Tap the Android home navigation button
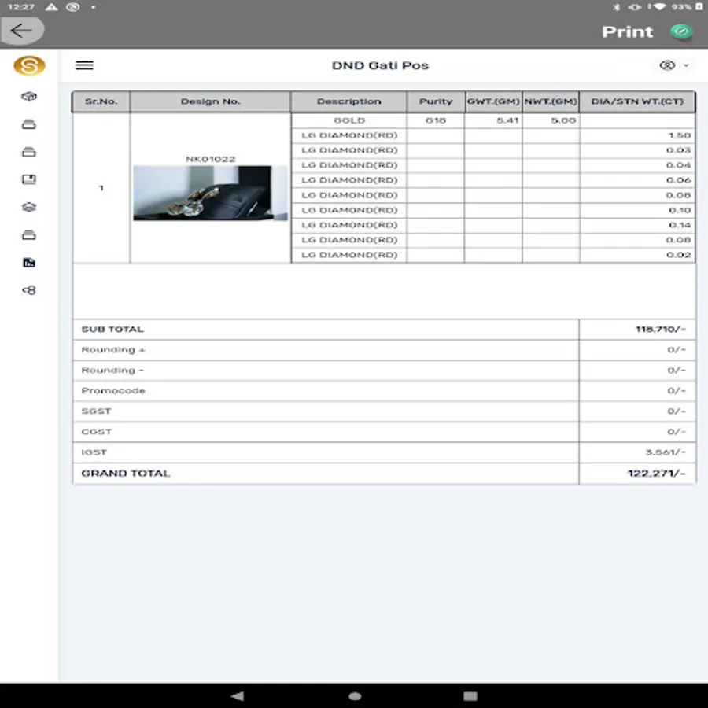Screen dimensions: 708x708 point(355,696)
